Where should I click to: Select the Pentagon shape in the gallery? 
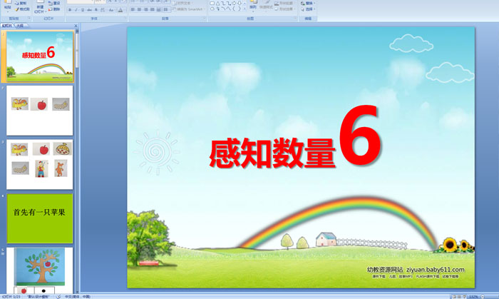(212, 9)
